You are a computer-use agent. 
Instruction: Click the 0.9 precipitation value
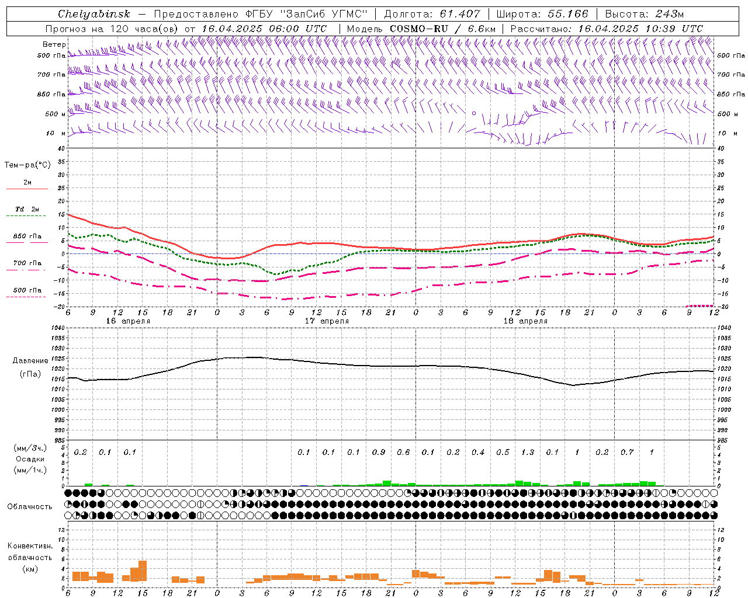pos(379,453)
